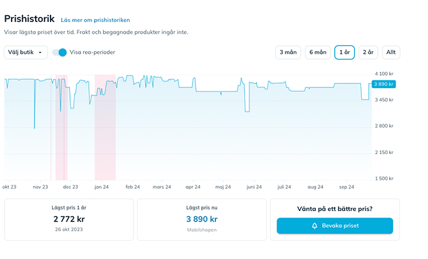Image resolution: width=428 pixels, height=259 pixels.
Task: Toggle 'Visa rea-perioder' switch off
Action: [60, 52]
